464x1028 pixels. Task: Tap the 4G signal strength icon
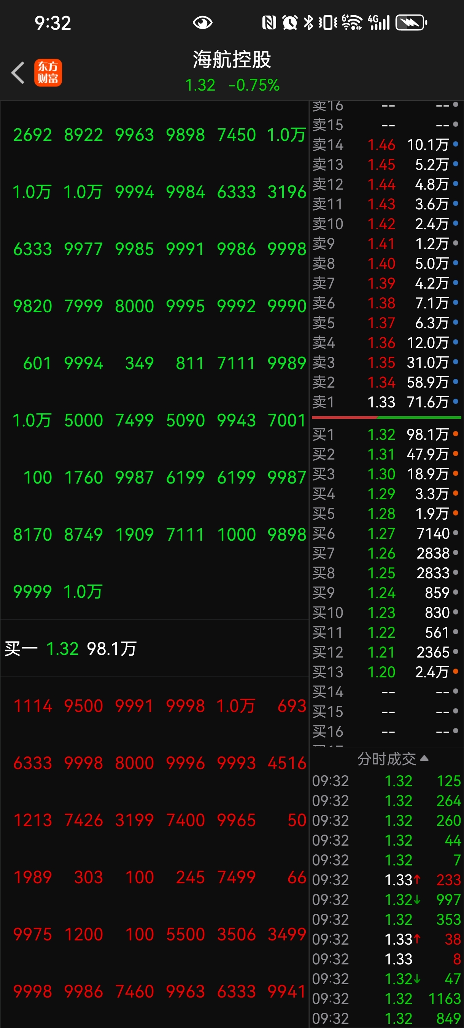379,23
